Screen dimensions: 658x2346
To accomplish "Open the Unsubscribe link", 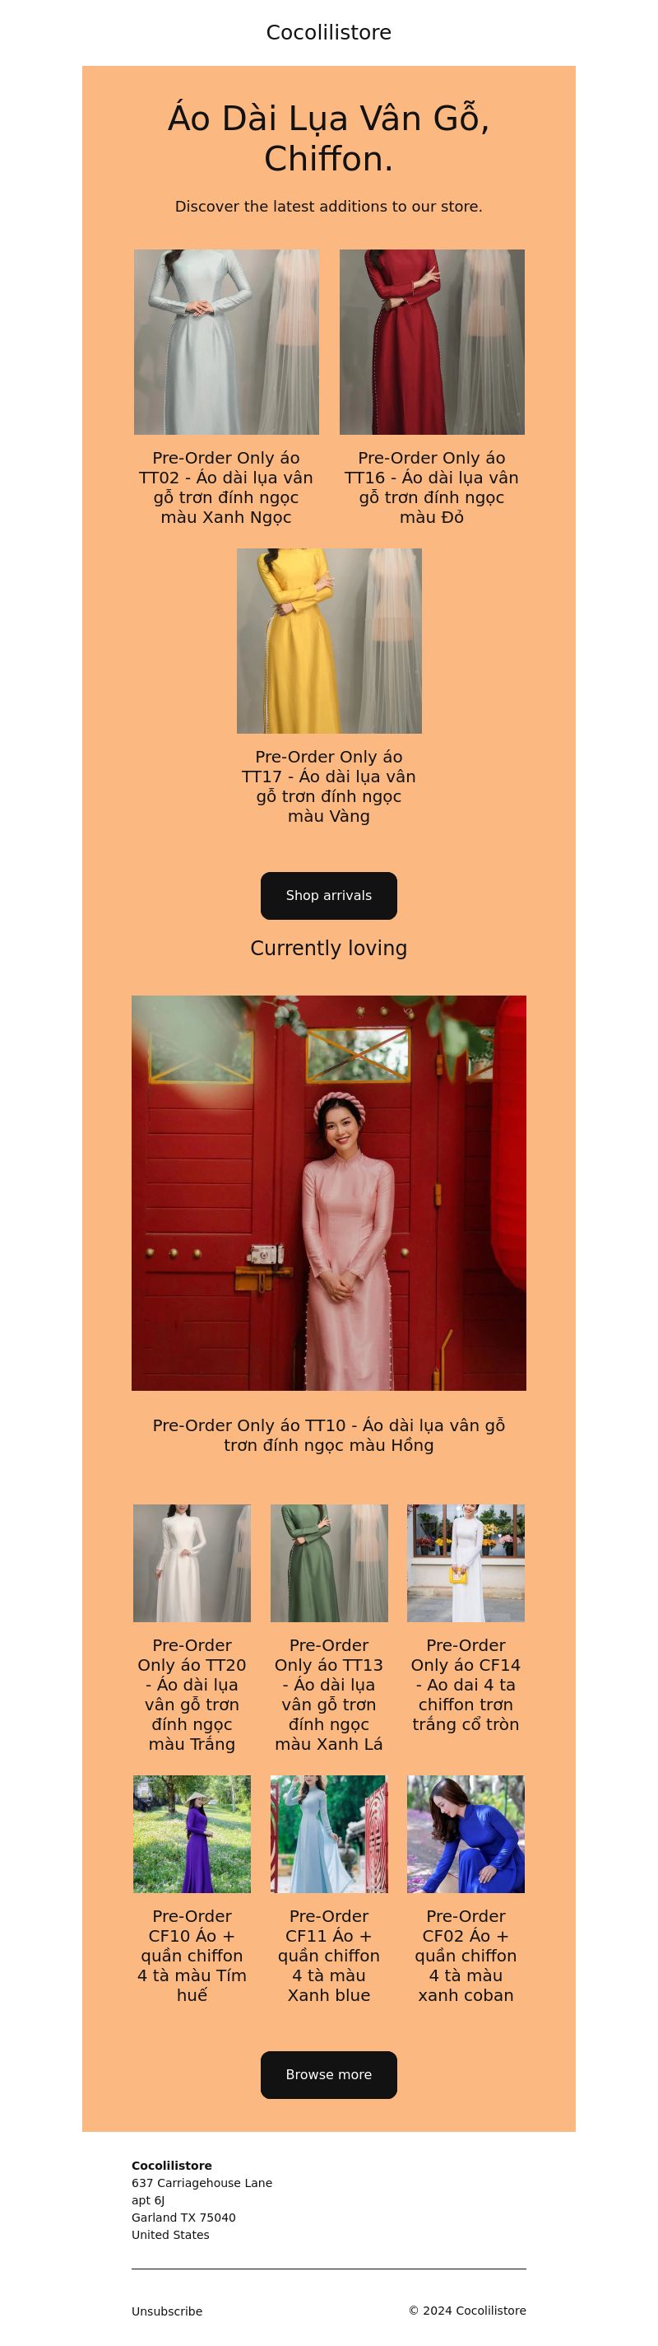I will pyautogui.click(x=166, y=2311).
